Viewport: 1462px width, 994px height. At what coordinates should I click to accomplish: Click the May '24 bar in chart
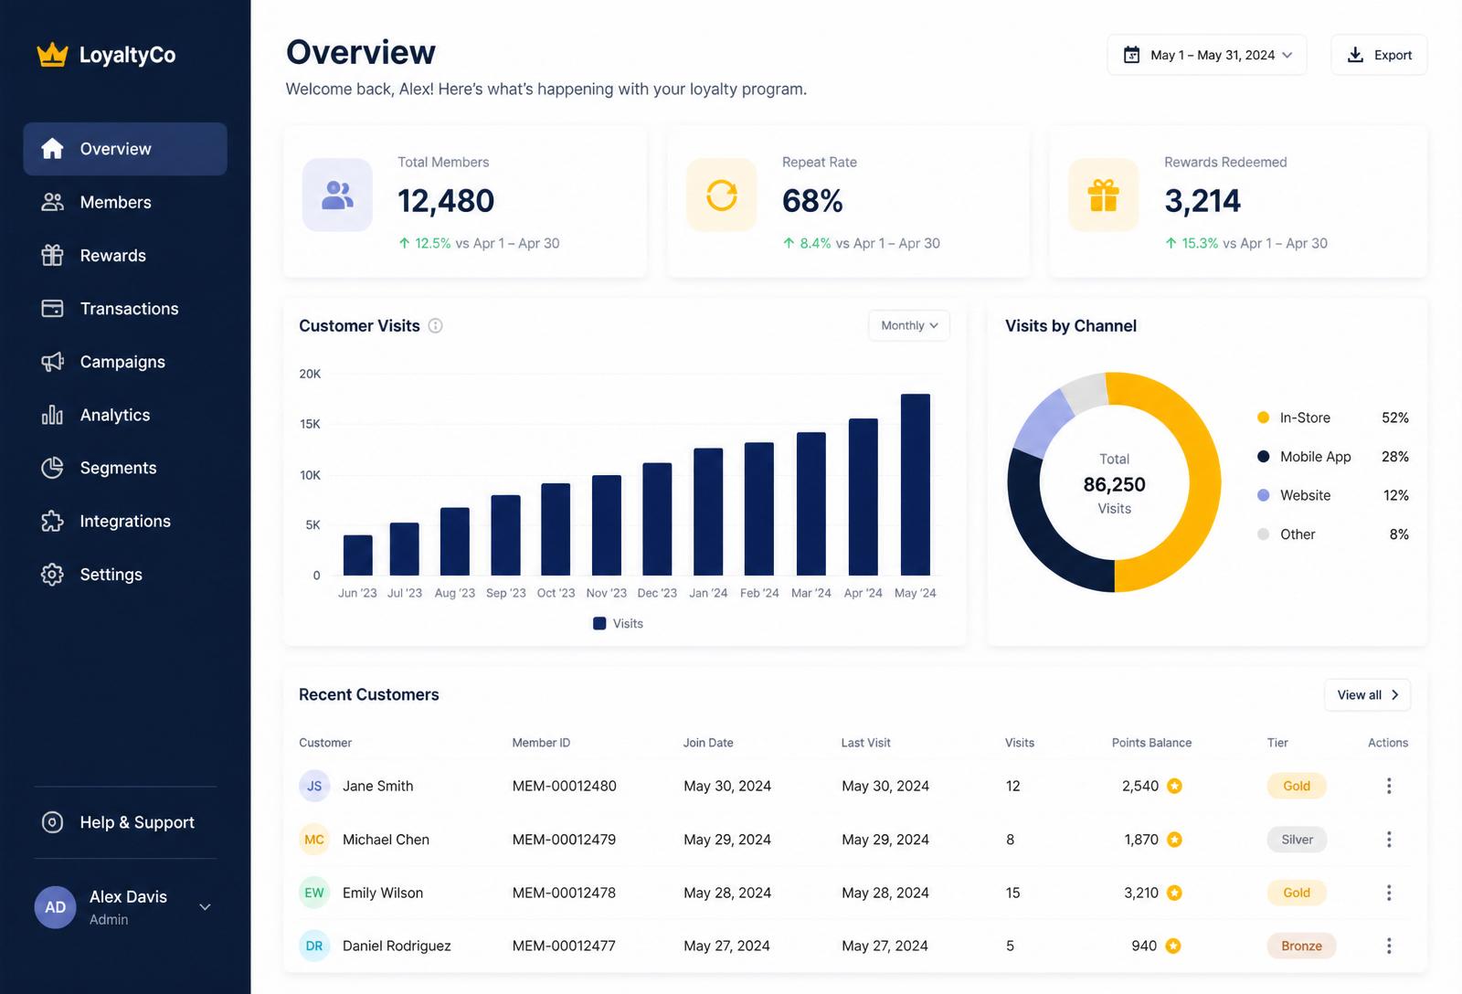[x=916, y=484]
